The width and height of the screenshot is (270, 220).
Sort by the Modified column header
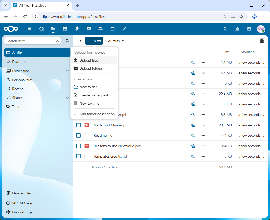[x=247, y=52]
